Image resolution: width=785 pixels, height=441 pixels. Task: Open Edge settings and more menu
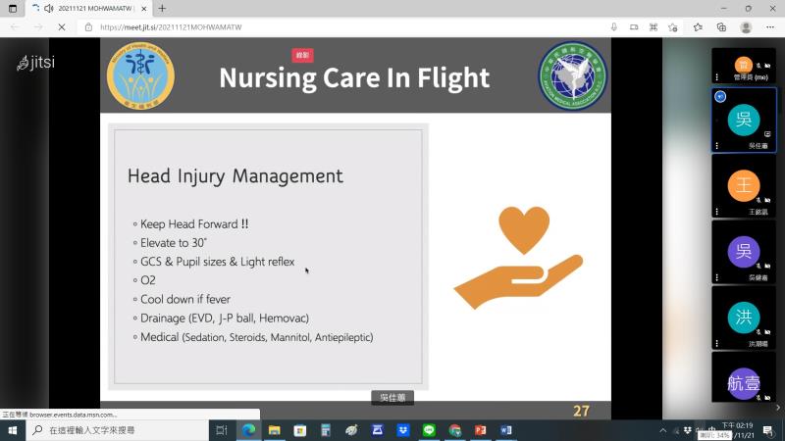click(770, 27)
